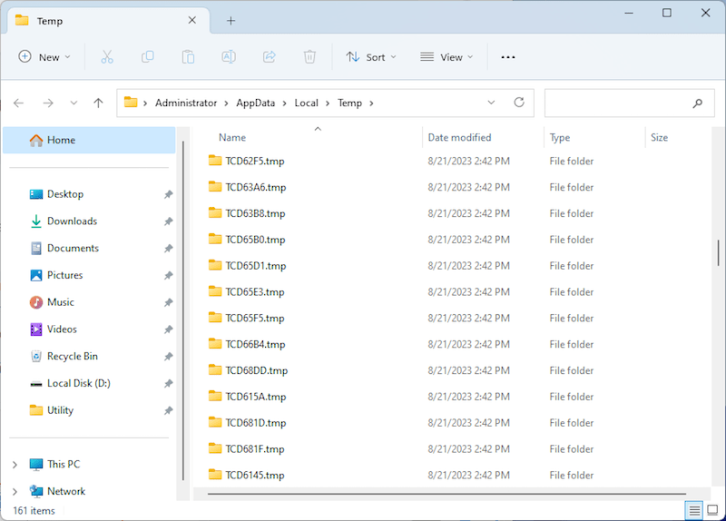Screen dimensions: 726x521
Task: Click the Paste clipboard icon
Action: tap(188, 57)
